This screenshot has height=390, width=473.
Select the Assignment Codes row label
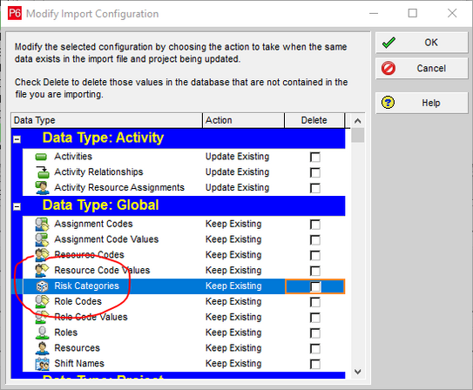[x=93, y=225]
